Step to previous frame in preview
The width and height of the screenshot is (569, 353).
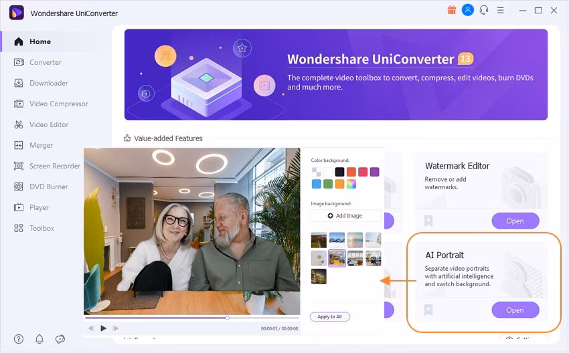[91, 328]
